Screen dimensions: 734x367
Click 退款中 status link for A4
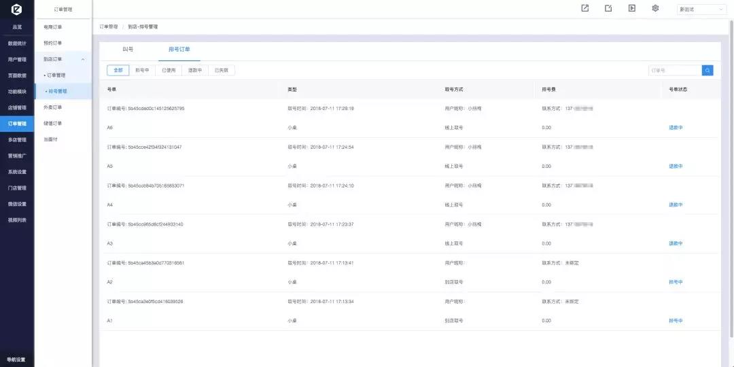pos(676,205)
